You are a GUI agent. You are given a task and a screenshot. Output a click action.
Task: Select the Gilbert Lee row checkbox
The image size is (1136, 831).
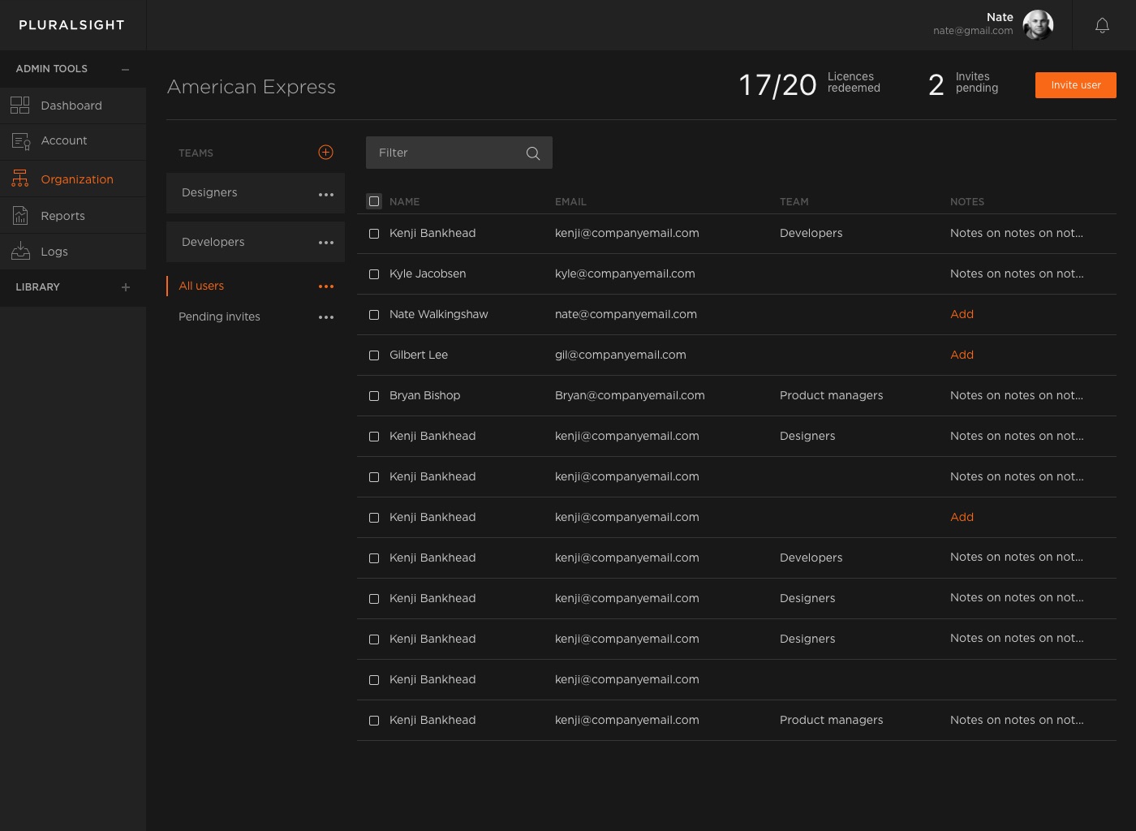374,355
